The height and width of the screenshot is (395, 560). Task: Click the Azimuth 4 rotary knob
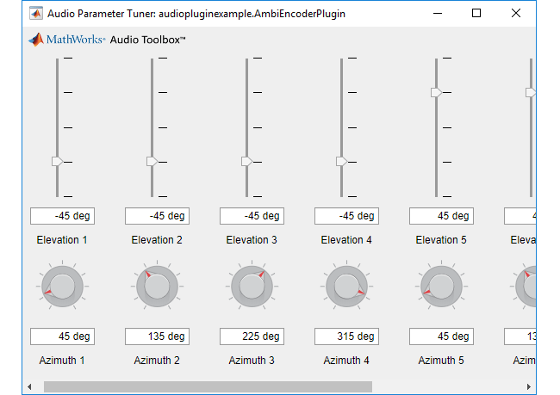coord(346,287)
